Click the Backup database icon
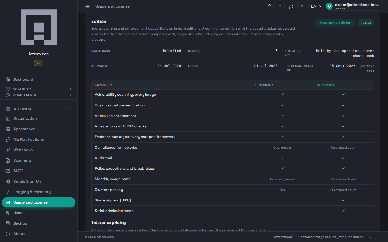Image resolution: width=388 pixels, height=242 pixels. (8, 223)
